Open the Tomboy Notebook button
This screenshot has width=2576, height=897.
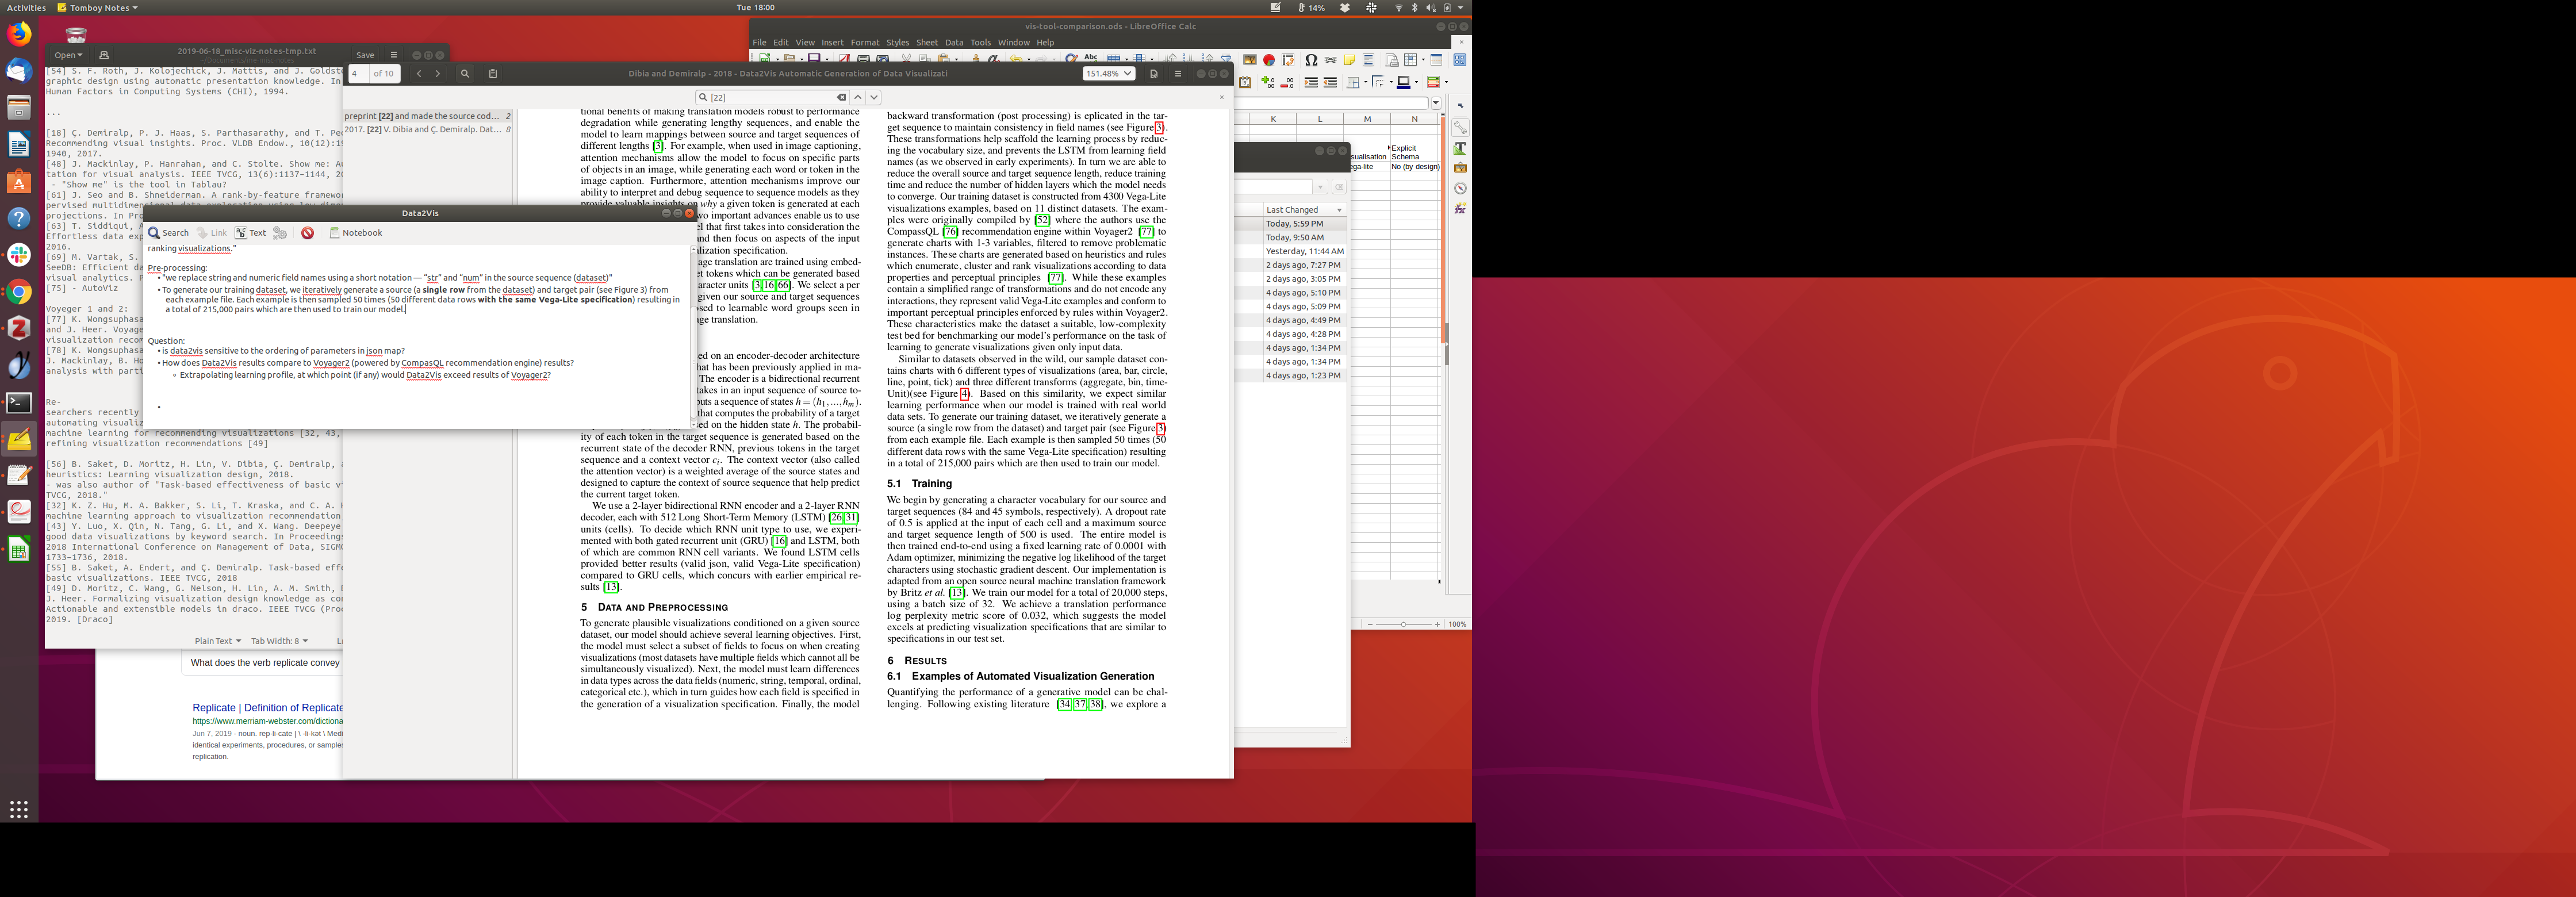(x=356, y=233)
